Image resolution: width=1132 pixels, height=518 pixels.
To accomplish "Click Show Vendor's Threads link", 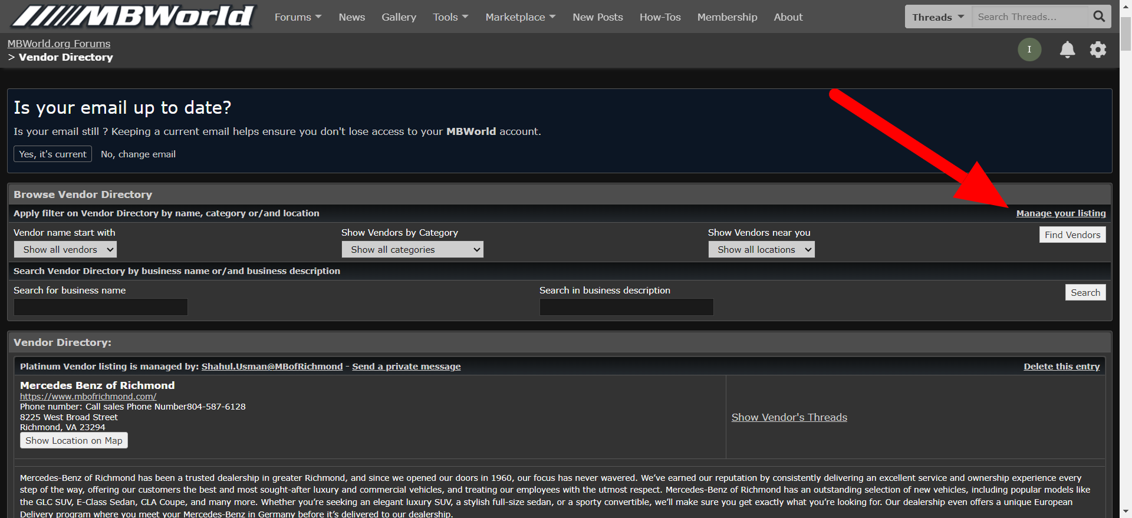I will pyautogui.click(x=789, y=417).
